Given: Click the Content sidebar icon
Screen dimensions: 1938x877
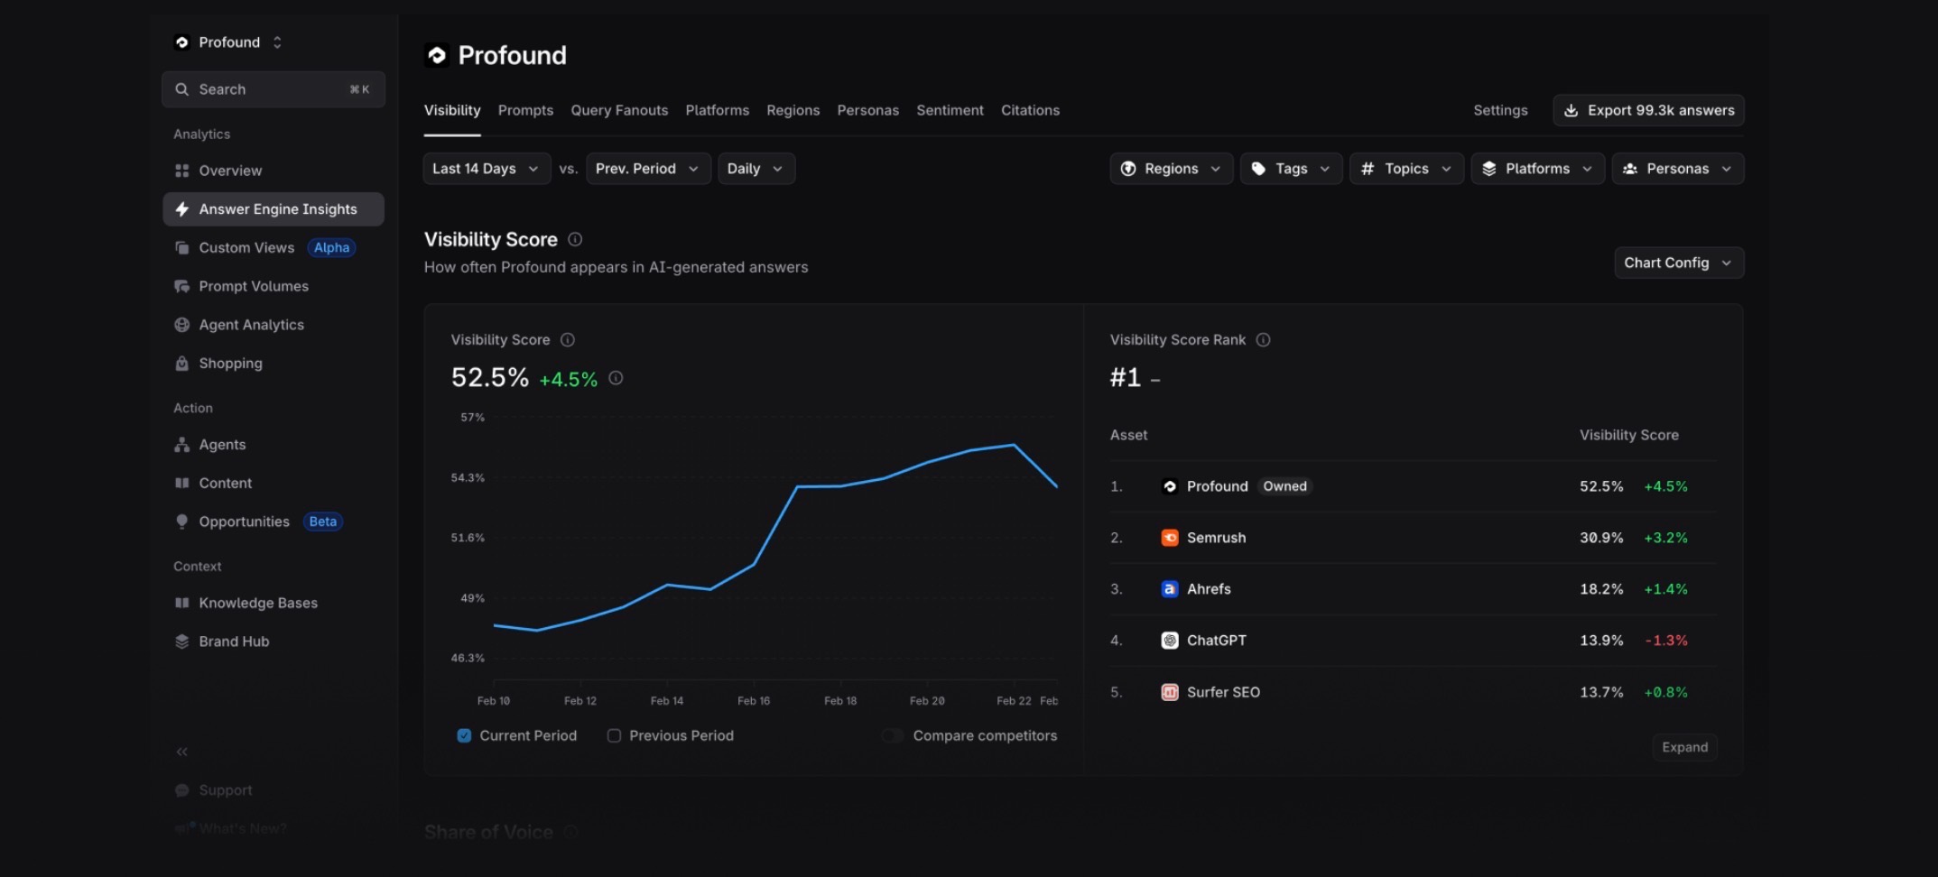Looking at the screenshot, I should click(182, 483).
